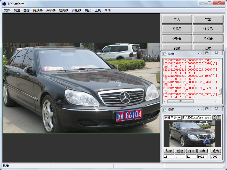The image size is (227, 170).
Task: Click the 输出 panel title icon
Action: click(164, 54)
